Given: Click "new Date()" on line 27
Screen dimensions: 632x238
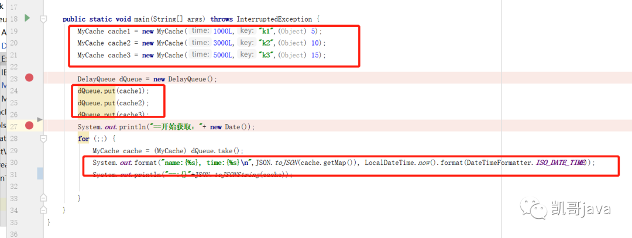Looking at the screenshot, I should (231, 127).
